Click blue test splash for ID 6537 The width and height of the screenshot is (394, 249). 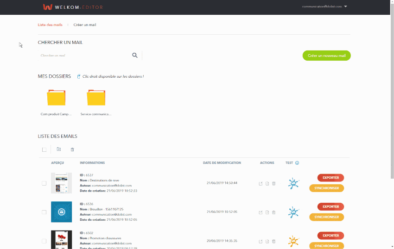293,183
